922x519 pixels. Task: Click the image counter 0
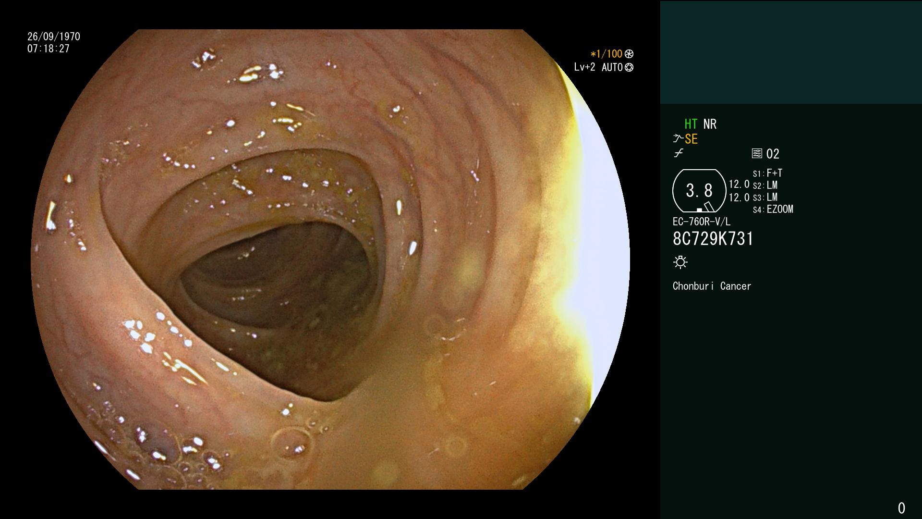[901, 508]
